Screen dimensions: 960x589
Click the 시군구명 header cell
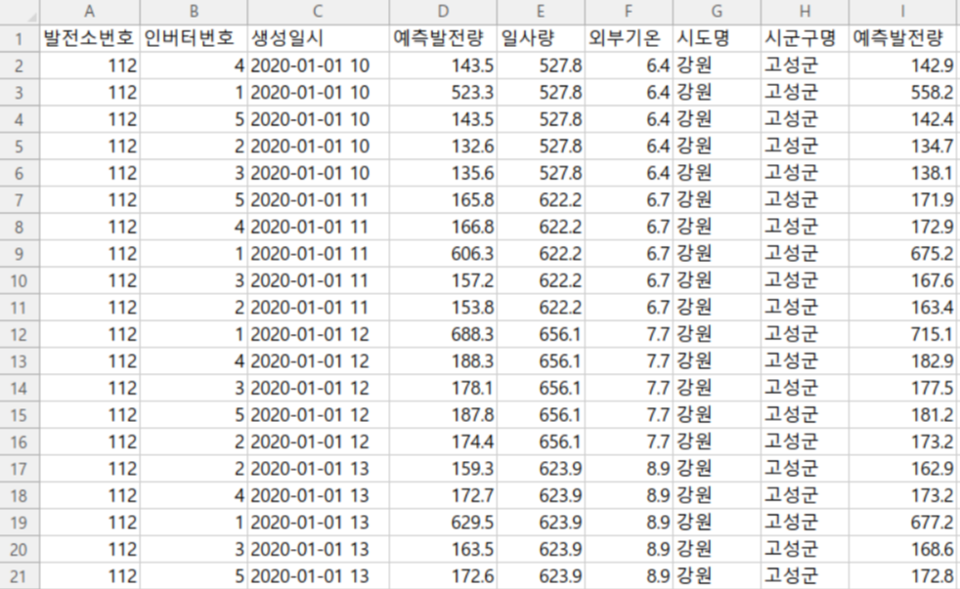806,38
